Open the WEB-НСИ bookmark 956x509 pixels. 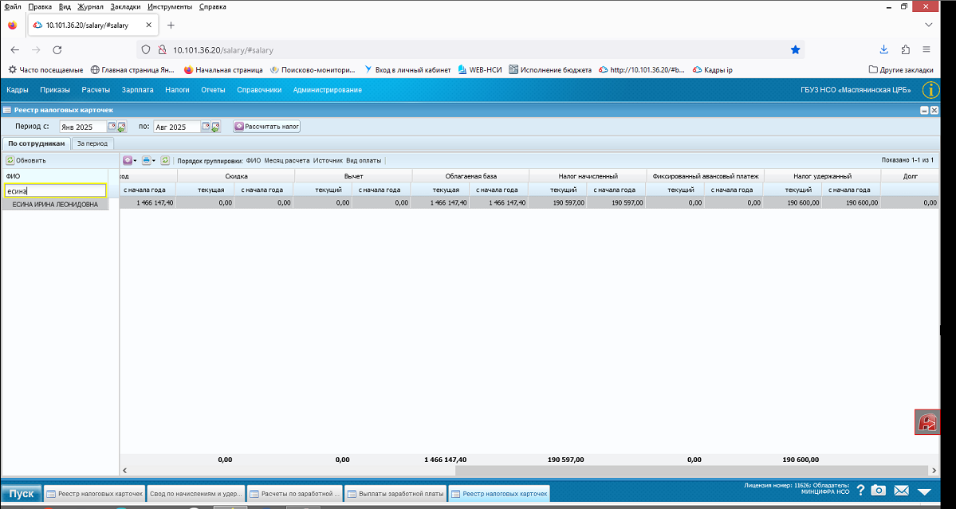(480, 70)
